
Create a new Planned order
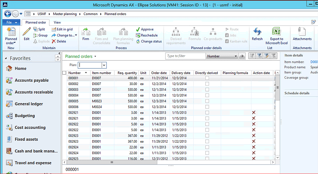point(11,36)
